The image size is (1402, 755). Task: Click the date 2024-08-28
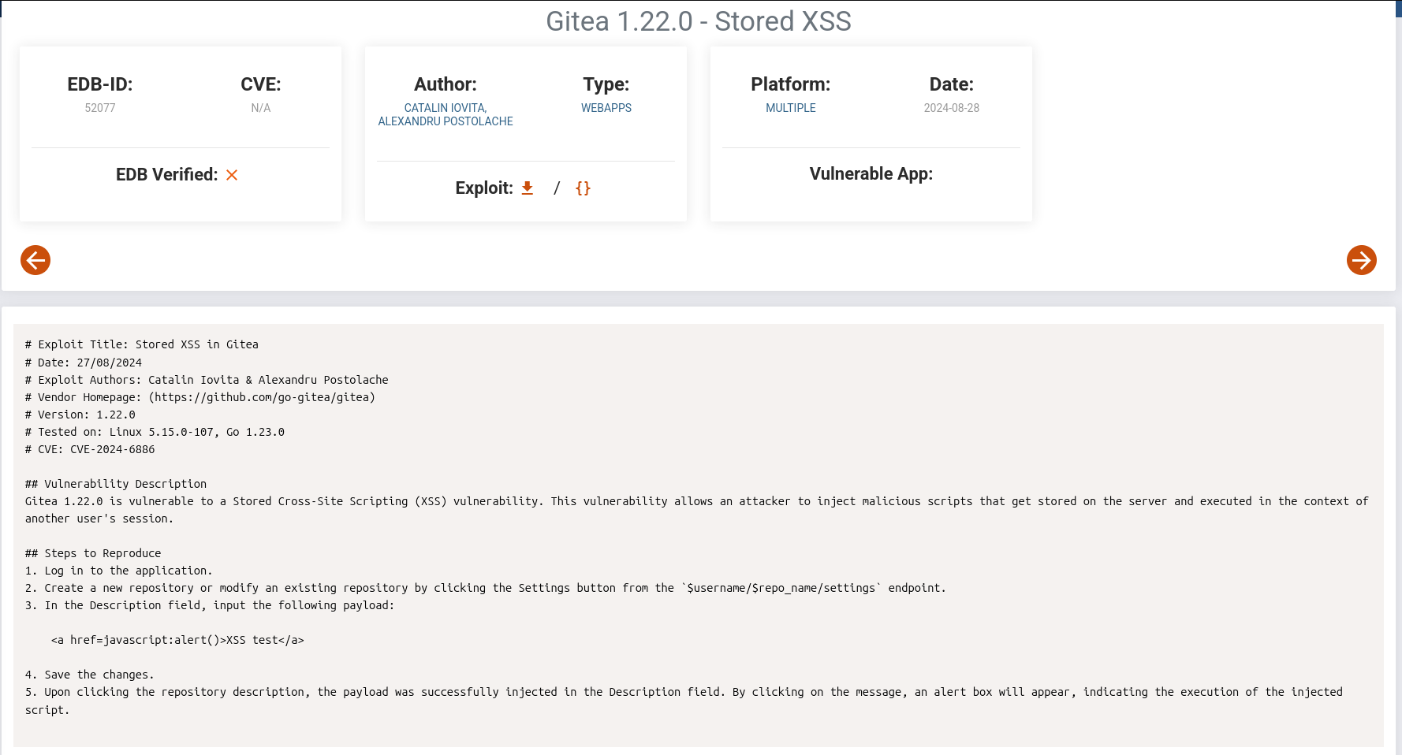(x=951, y=108)
